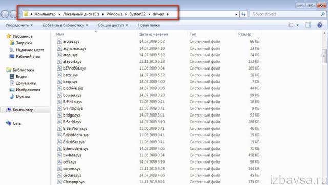
Task: Expand the view options dropdown arrow
Action: 297,25
